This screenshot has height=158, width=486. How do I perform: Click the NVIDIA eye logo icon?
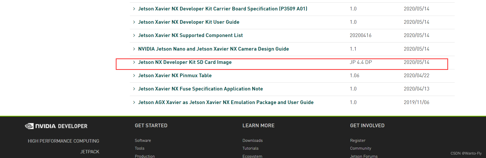pos(29,126)
